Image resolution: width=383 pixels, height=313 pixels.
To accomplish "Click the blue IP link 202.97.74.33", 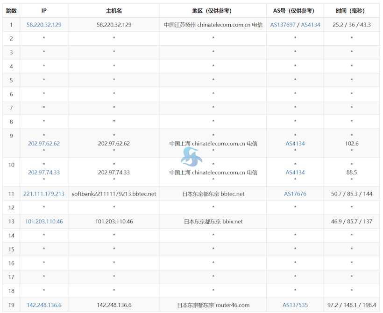I will 44,173.
